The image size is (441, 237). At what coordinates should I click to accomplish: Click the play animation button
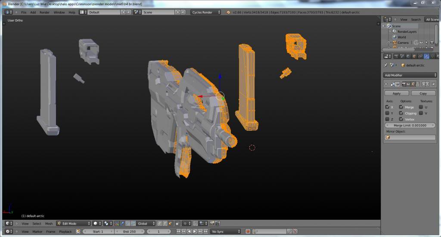pos(195,231)
